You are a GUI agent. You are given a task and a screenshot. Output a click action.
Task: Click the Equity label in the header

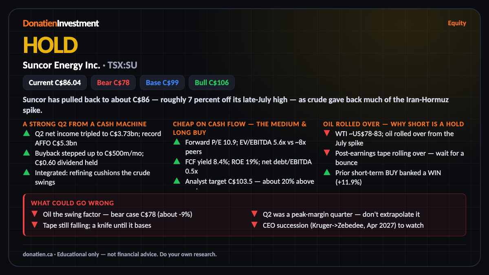tap(457, 23)
